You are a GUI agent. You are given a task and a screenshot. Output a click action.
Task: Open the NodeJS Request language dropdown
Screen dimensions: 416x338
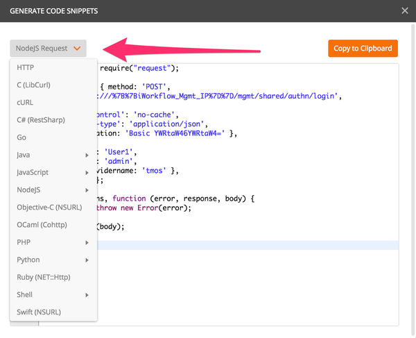pyautogui.click(x=48, y=49)
